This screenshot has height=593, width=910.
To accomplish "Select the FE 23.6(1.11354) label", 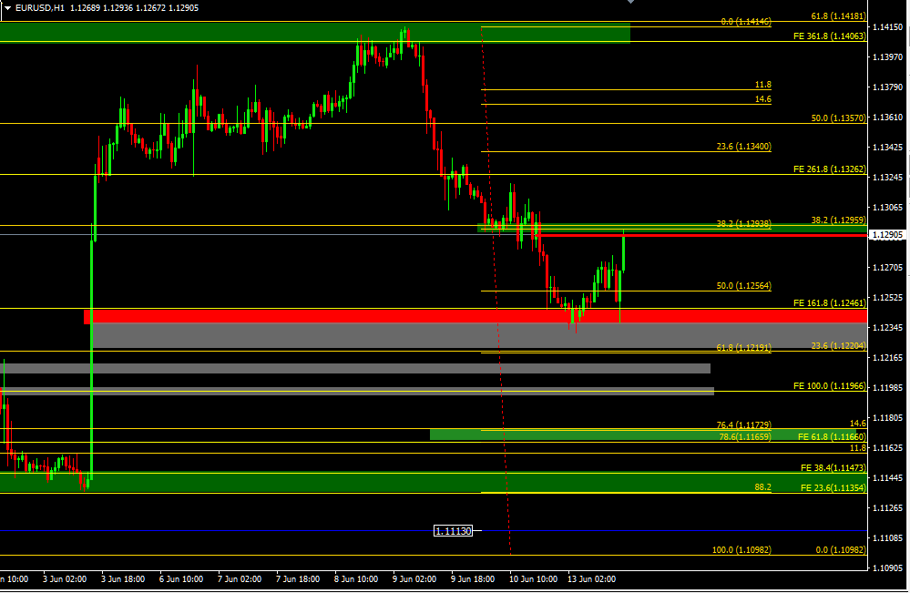I will (x=833, y=488).
